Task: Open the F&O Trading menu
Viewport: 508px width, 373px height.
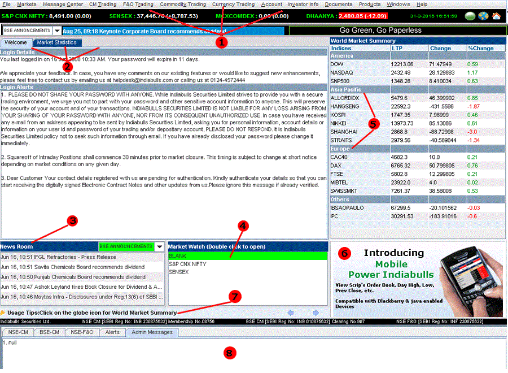Action: (138, 4)
